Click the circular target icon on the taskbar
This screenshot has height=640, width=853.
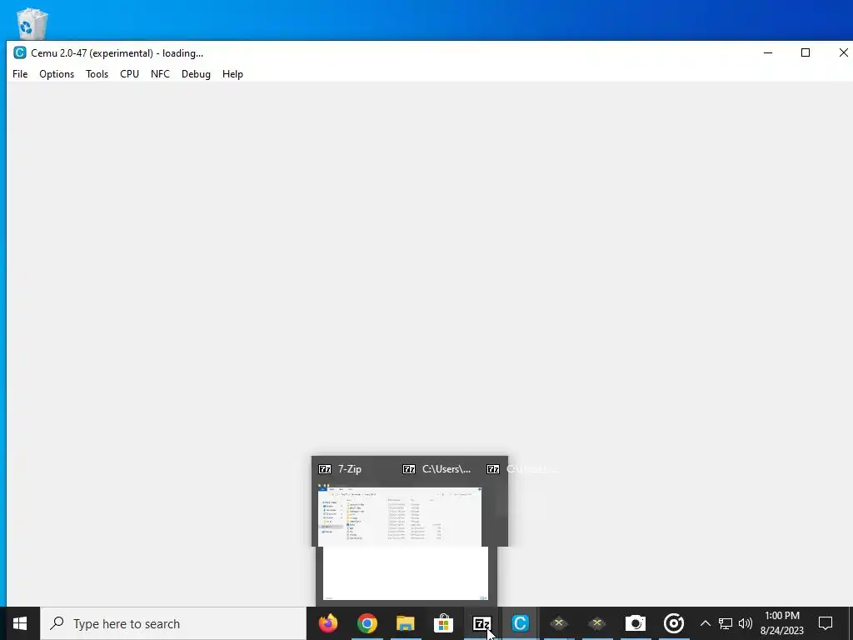click(x=673, y=623)
